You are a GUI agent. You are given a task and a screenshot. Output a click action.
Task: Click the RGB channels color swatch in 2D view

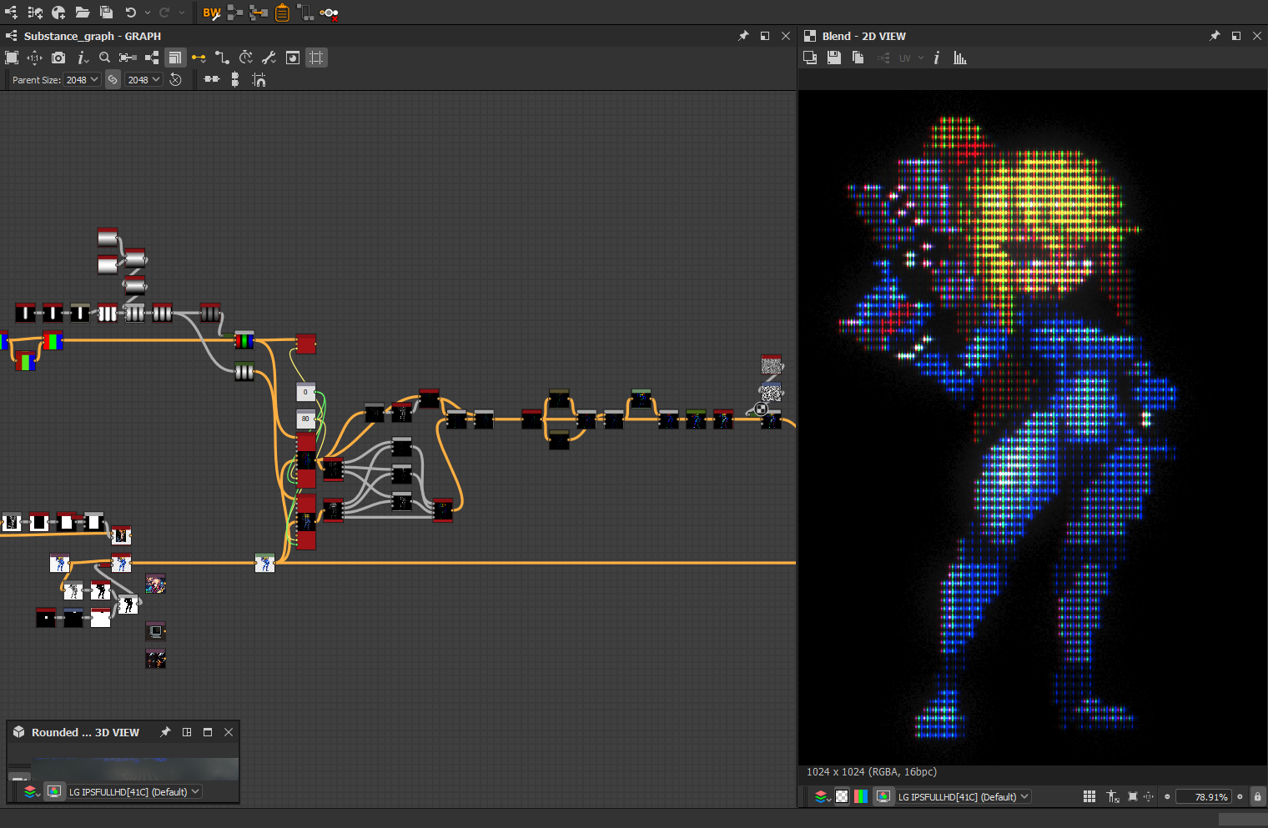[x=861, y=796]
